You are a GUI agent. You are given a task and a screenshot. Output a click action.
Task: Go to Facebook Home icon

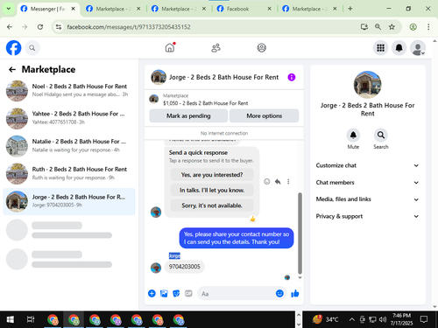click(170, 47)
